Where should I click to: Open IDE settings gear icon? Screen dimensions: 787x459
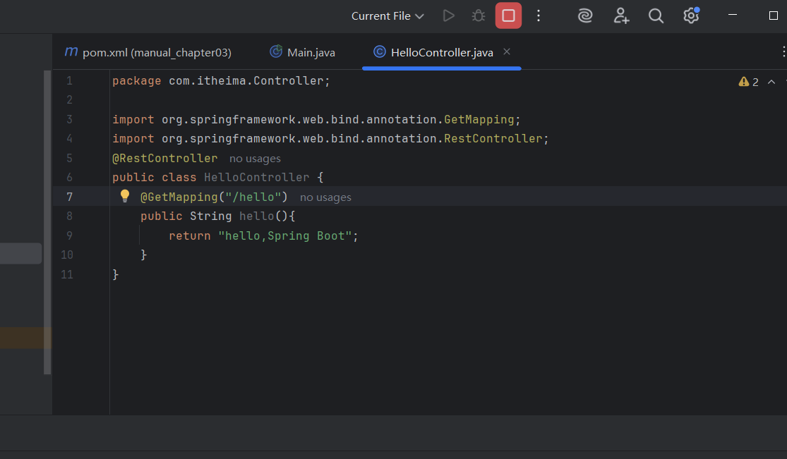pos(691,16)
